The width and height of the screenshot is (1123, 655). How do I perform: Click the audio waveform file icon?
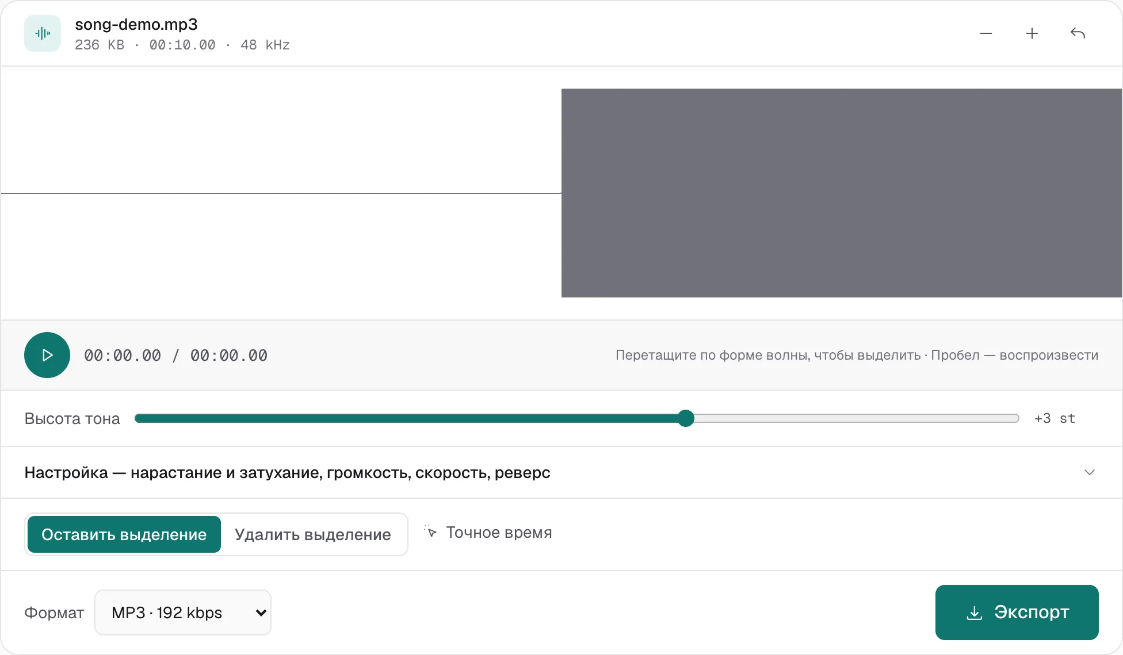pyautogui.click(x=43, y=33)
